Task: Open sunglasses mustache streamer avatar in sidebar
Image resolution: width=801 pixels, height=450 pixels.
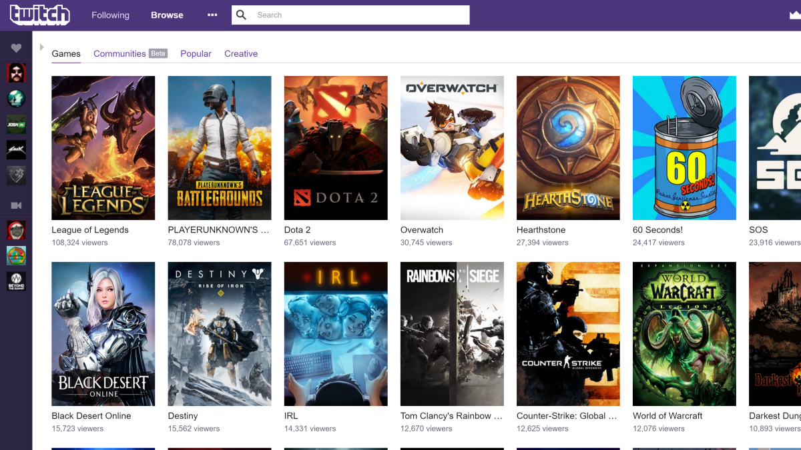Action: coord(16,73)
